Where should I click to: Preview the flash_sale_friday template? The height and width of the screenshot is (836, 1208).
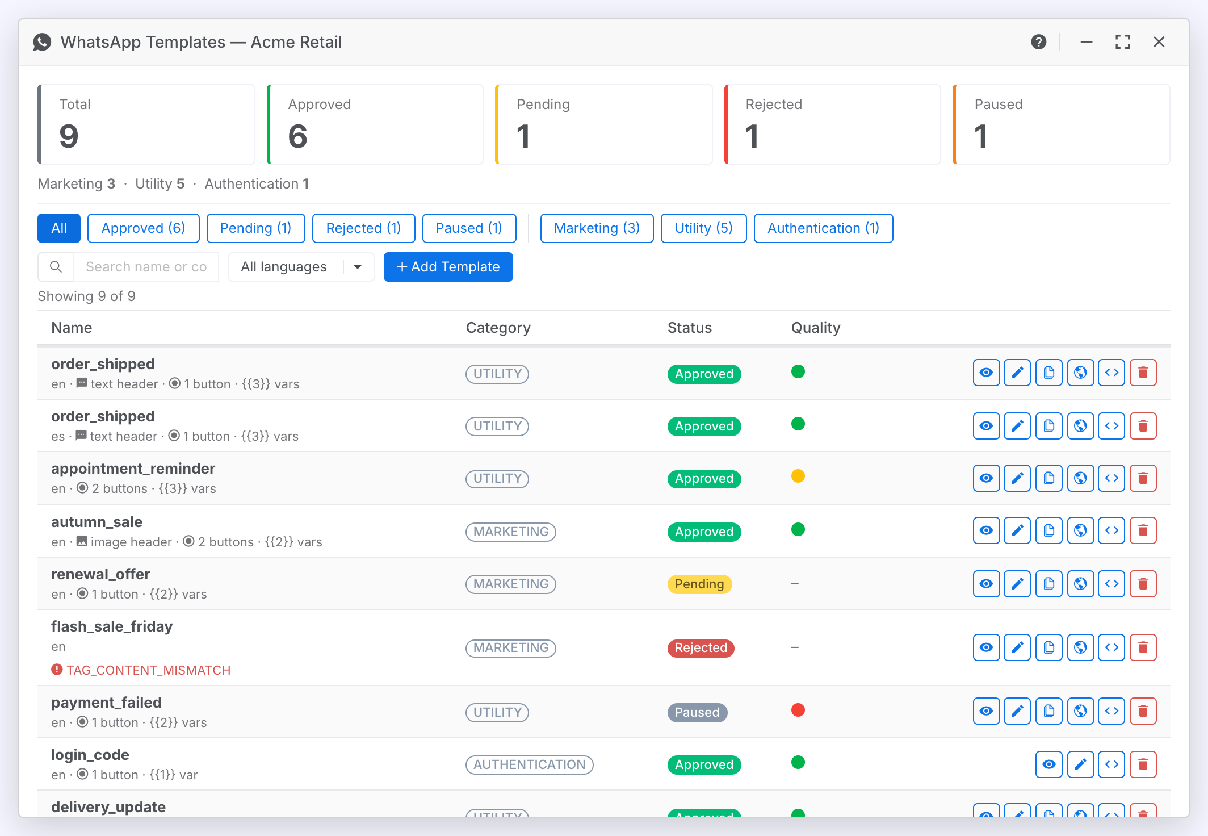tap(986, 647)
